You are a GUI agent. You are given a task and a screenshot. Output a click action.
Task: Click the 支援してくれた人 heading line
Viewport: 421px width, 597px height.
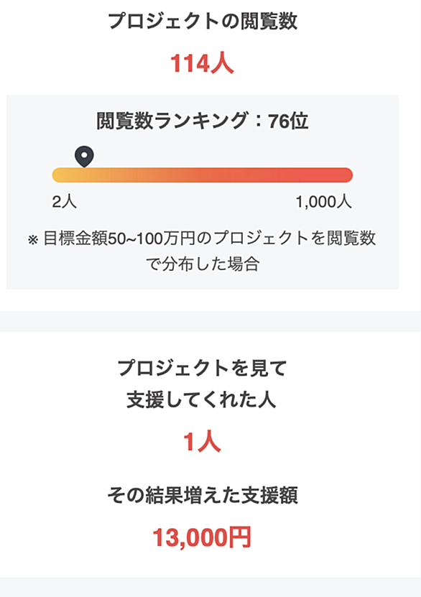(202, 399)
